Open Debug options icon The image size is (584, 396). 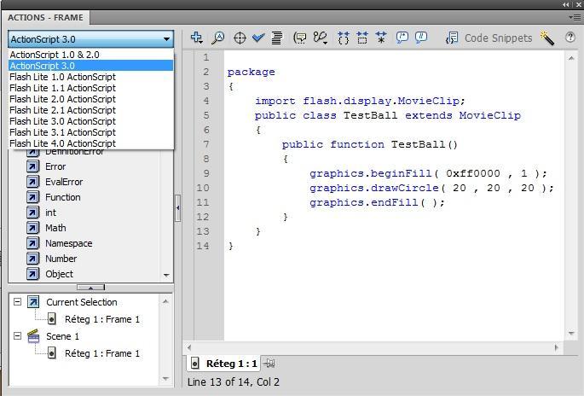click(x=321, y=38)
